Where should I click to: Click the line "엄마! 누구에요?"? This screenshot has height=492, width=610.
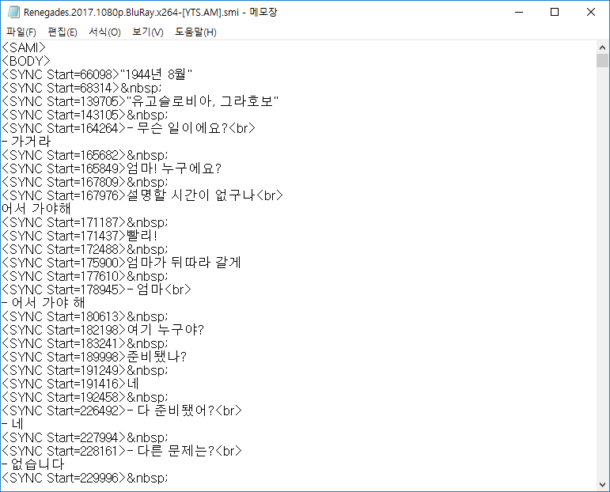coord(112,168)
